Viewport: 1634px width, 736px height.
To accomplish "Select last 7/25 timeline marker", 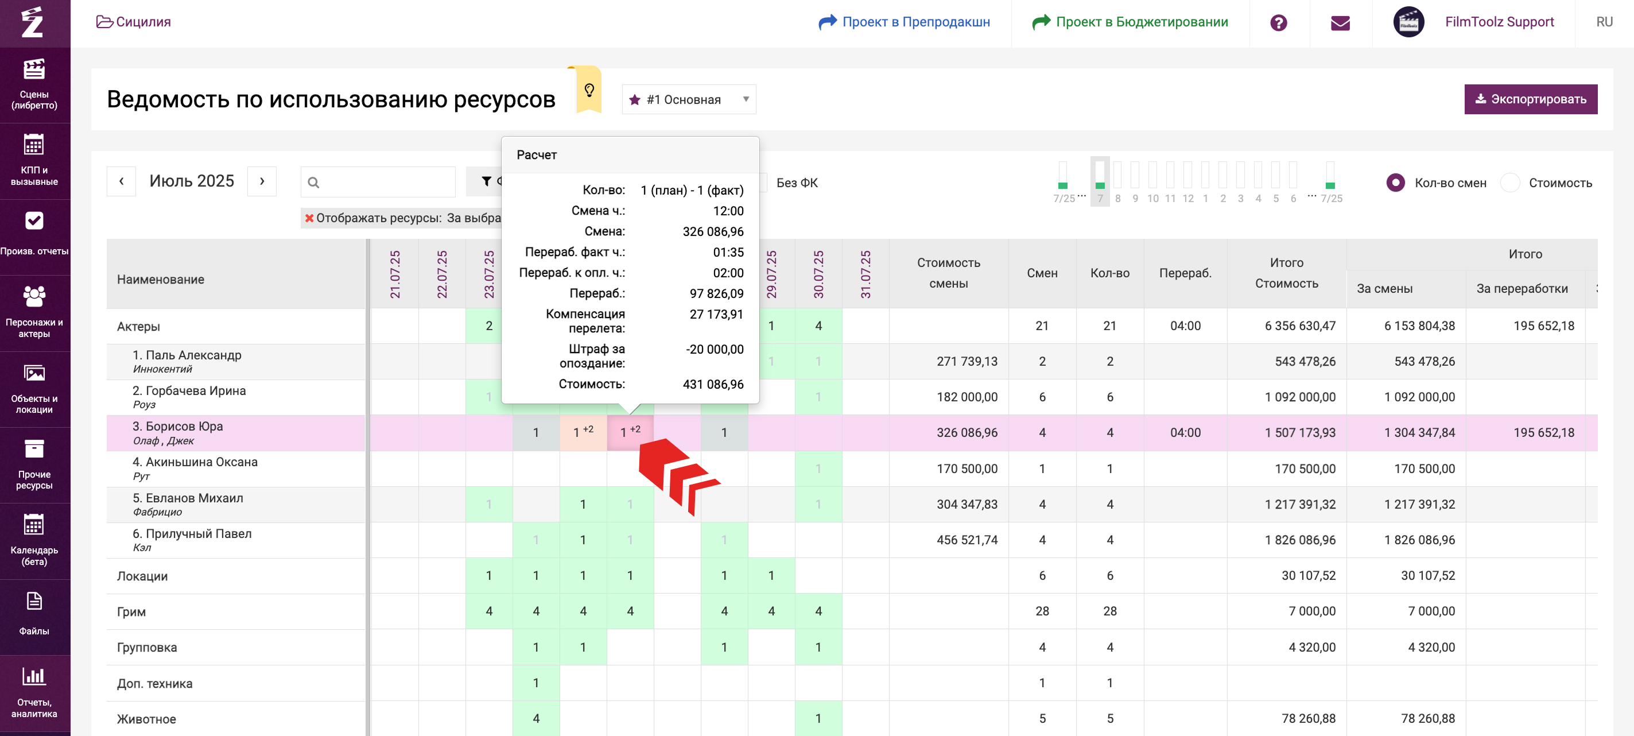I will coord(1331,182).
